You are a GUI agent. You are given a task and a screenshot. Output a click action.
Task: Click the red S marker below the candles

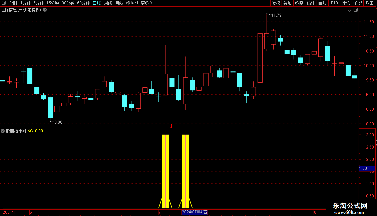tap(171, 126)
